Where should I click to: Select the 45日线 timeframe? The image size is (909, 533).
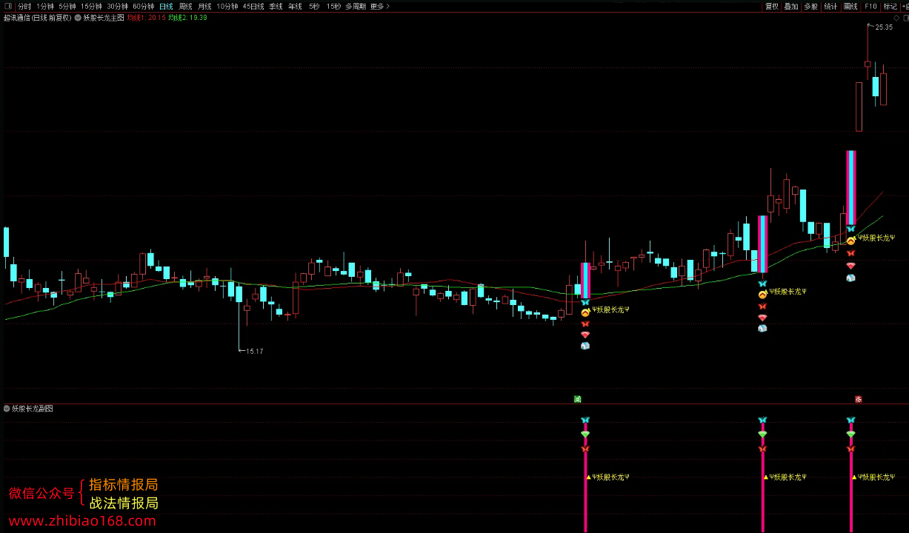pos(253,6)
